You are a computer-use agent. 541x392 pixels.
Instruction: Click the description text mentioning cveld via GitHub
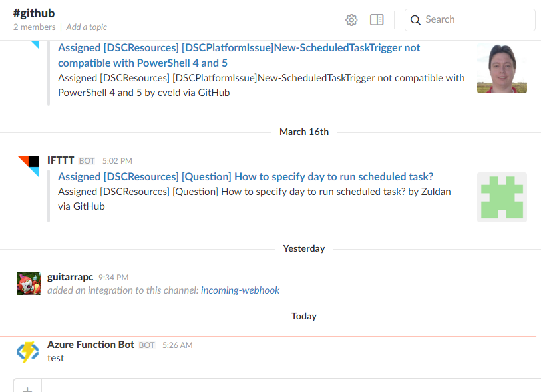(262, 85)
